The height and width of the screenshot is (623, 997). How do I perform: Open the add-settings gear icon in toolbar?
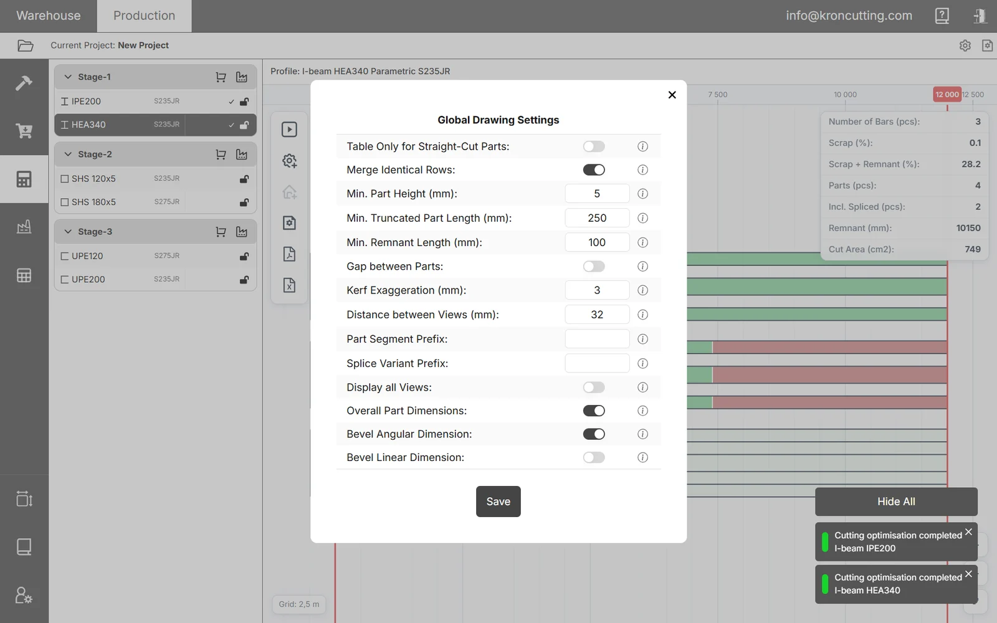(x=289, y=161)
